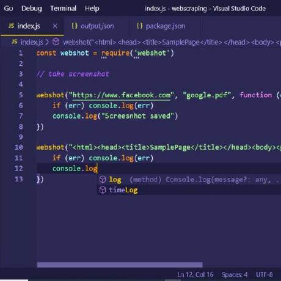Click the JS file icon in breadcrumb
The image size is (281, 281).
point(14,42)
